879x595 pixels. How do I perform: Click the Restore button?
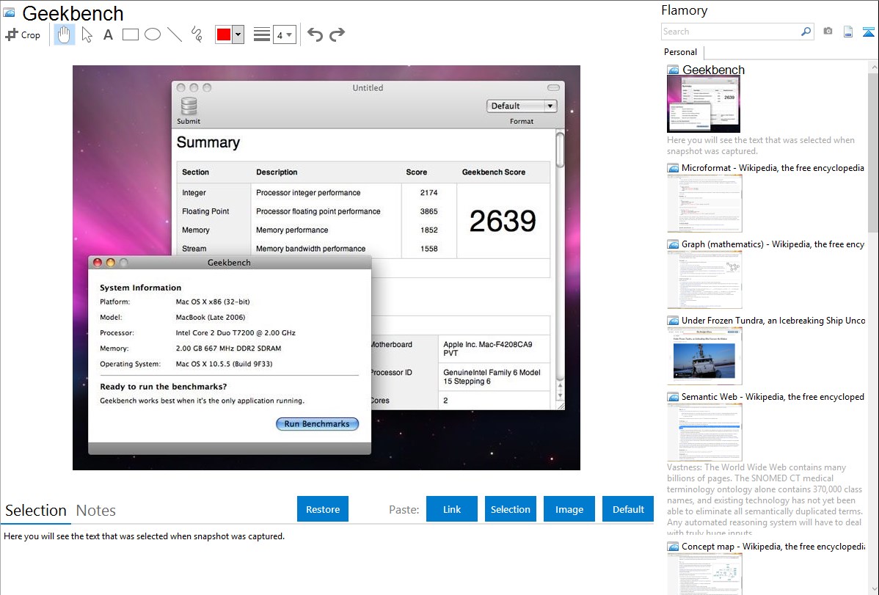[323, 509]
